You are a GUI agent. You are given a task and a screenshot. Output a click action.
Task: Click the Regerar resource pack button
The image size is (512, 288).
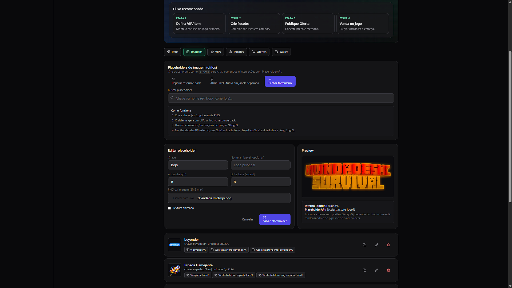tap(186, 81)
